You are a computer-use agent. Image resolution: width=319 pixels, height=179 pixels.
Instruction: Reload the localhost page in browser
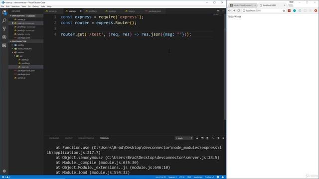pos(239,10)
